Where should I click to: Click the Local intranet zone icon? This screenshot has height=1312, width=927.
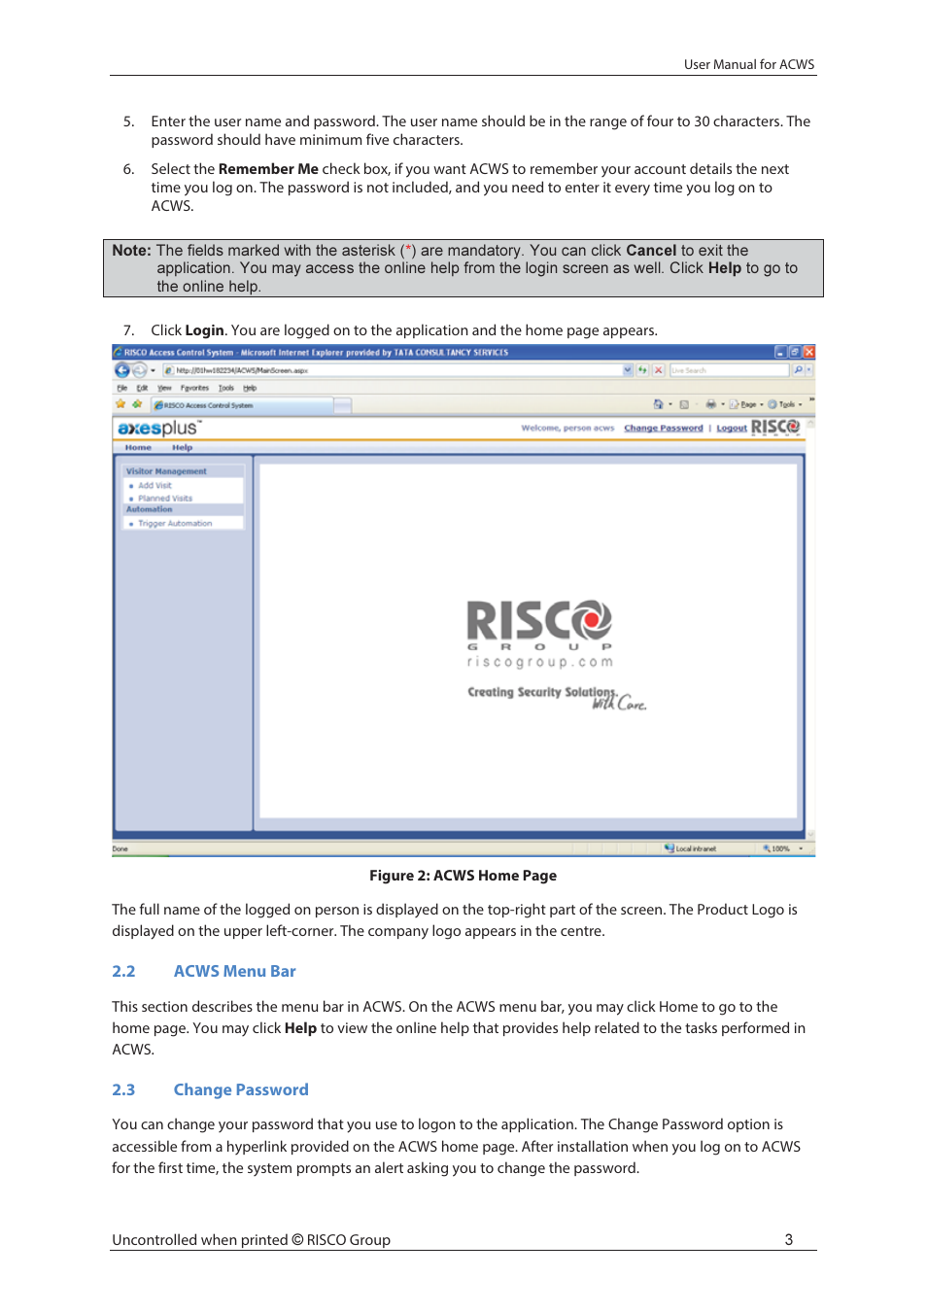[x=669, y=848]
